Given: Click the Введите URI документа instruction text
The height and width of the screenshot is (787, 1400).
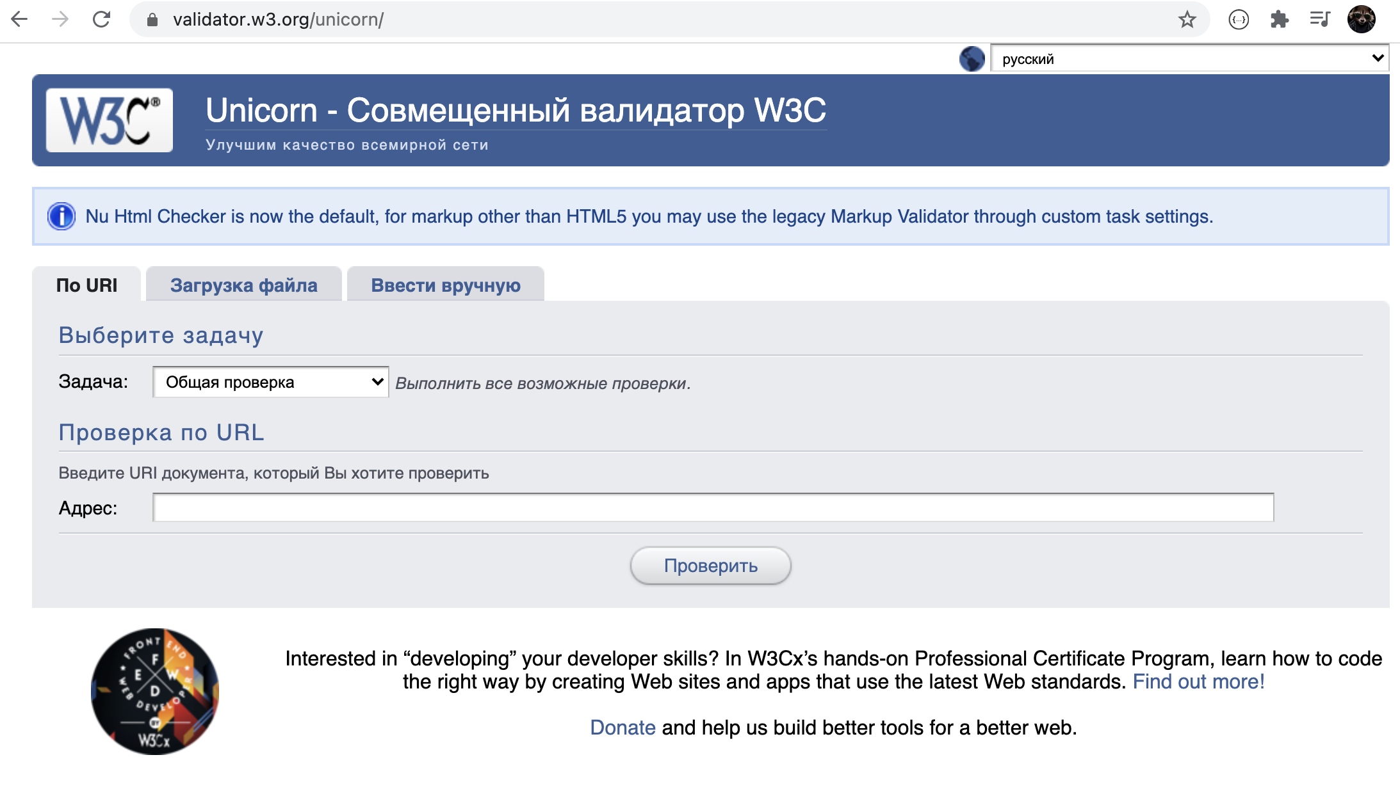Looking at the screenshot, I should pyautogui.click(x=274, y=473).
